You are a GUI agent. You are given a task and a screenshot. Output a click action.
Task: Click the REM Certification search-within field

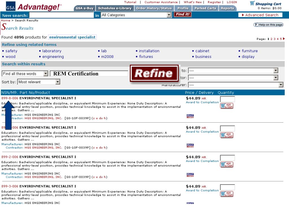pyautogui.click(x=89, y=74)
